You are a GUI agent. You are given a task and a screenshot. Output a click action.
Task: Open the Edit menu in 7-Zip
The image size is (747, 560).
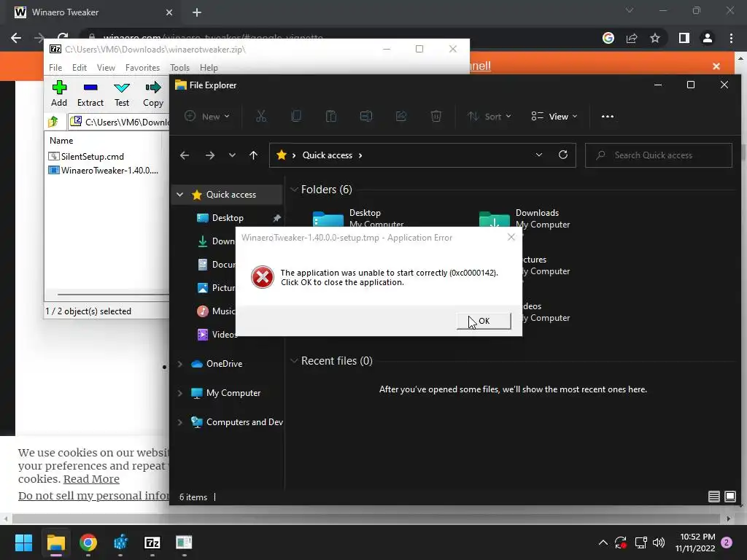point(79,68)
